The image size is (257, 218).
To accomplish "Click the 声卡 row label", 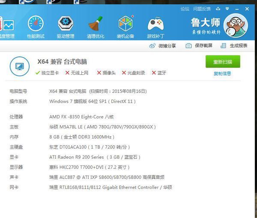I will click(14, 177).
